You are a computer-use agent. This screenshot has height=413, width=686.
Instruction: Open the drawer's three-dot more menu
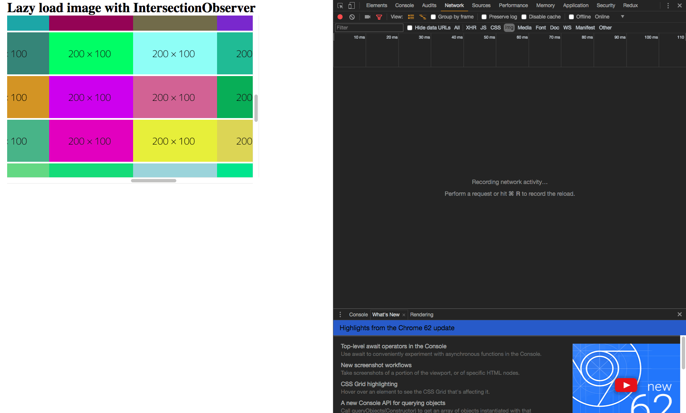[x=340, y=315]
